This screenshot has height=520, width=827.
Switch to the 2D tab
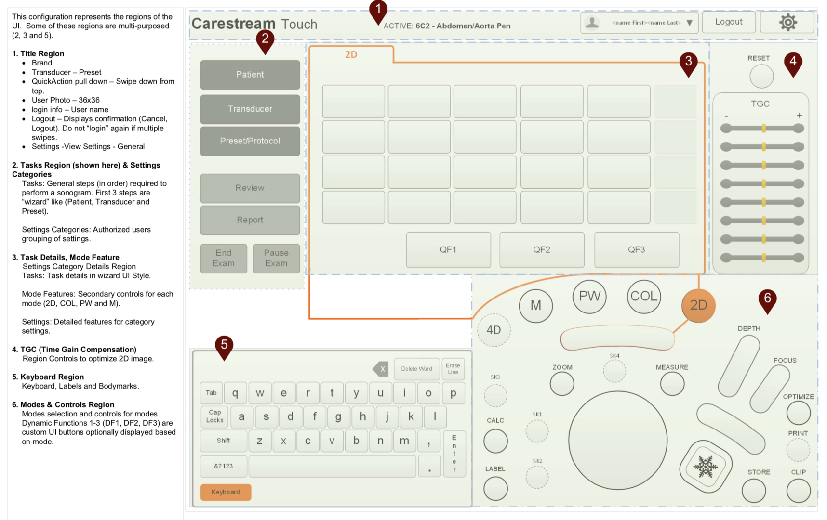351,54
